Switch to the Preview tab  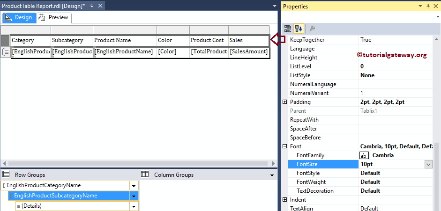tap(54, 17)
